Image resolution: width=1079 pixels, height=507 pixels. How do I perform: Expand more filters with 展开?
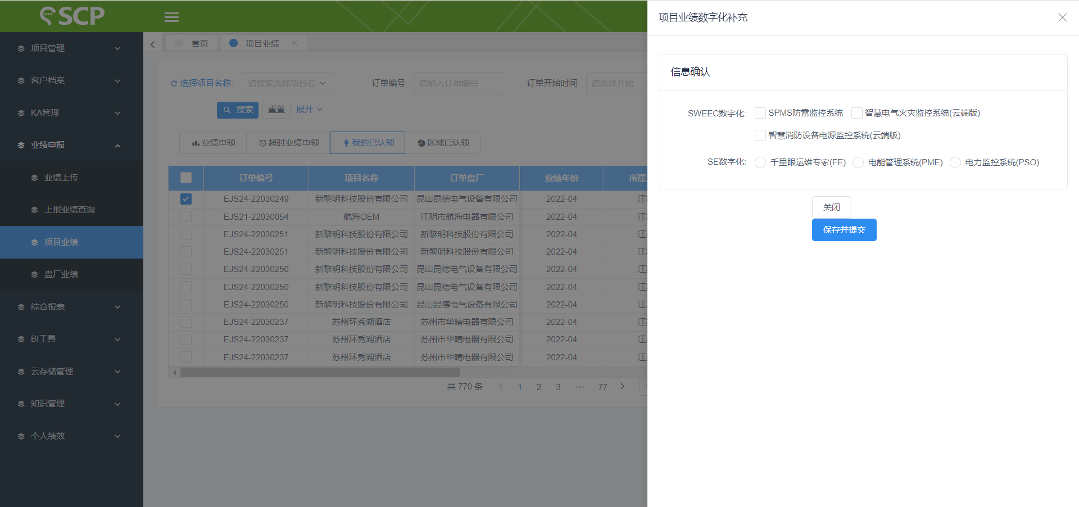tap(309, 109)
